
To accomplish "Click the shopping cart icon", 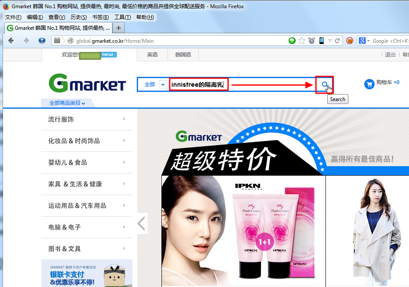I will coord(369,84).
